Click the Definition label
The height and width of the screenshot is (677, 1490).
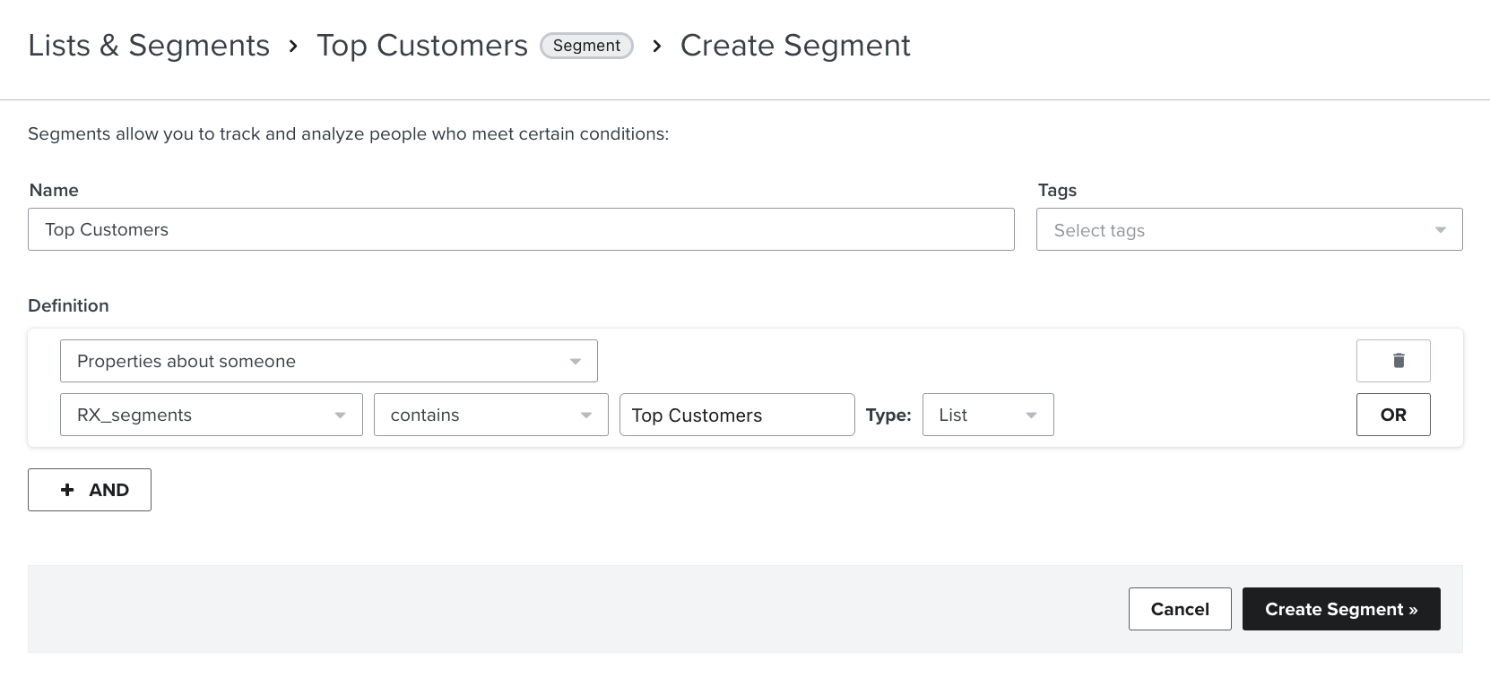pos(68,305)
